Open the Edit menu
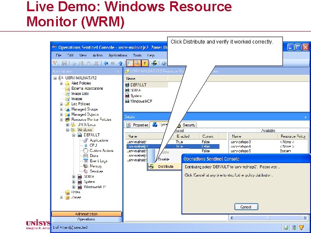Viewport: 311px width, 233px height. pyautogui.click(x=70, y=55)
